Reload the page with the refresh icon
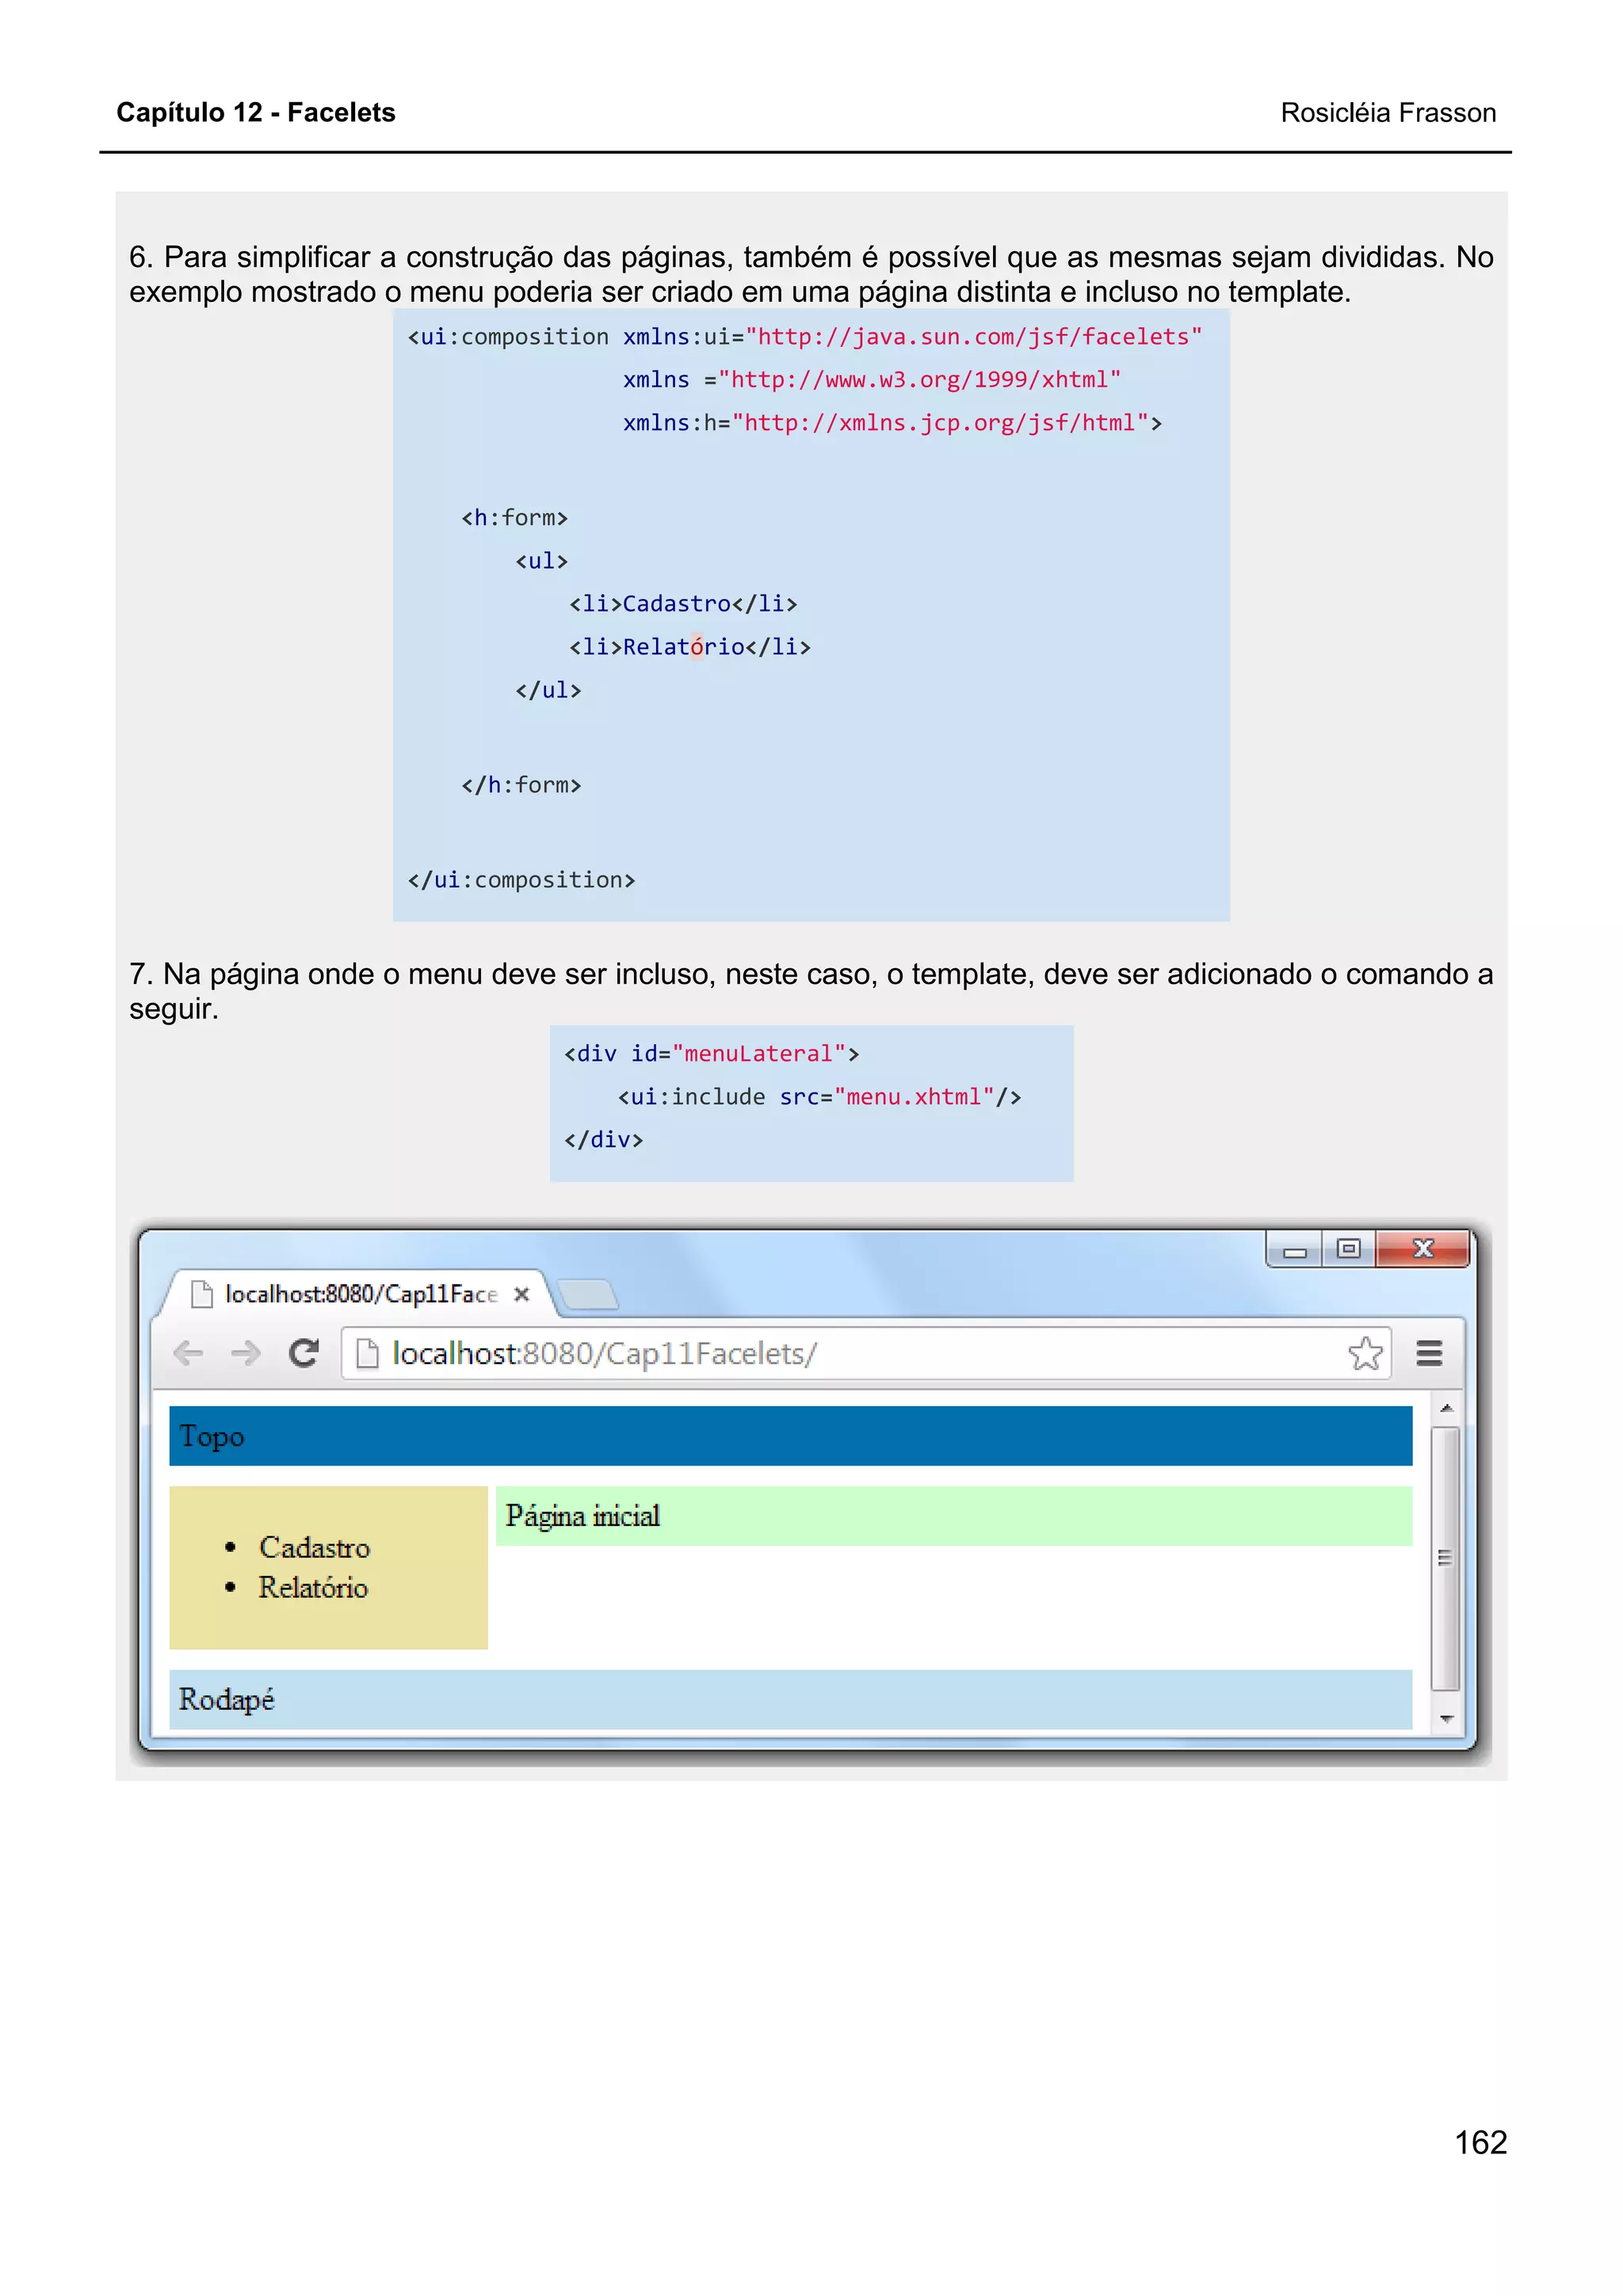The width and height of the screenshot is (1623, 2296). click(x=303, y=1353)
